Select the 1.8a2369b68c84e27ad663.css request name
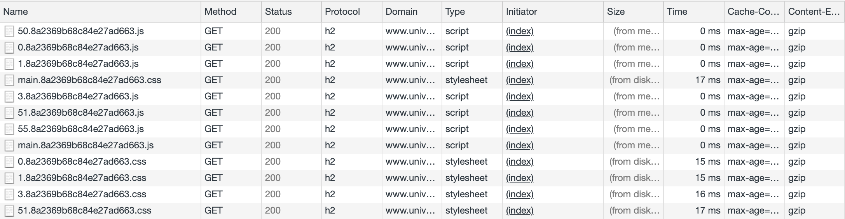This screenshot has height=219, width=845. [x=82, y=178]
